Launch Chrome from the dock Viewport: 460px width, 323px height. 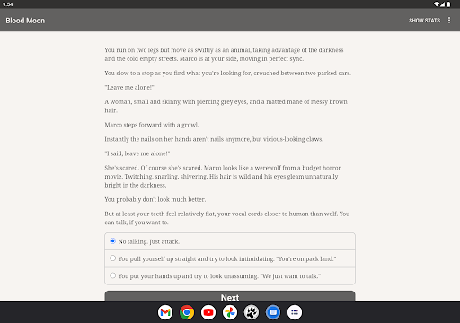187,312
